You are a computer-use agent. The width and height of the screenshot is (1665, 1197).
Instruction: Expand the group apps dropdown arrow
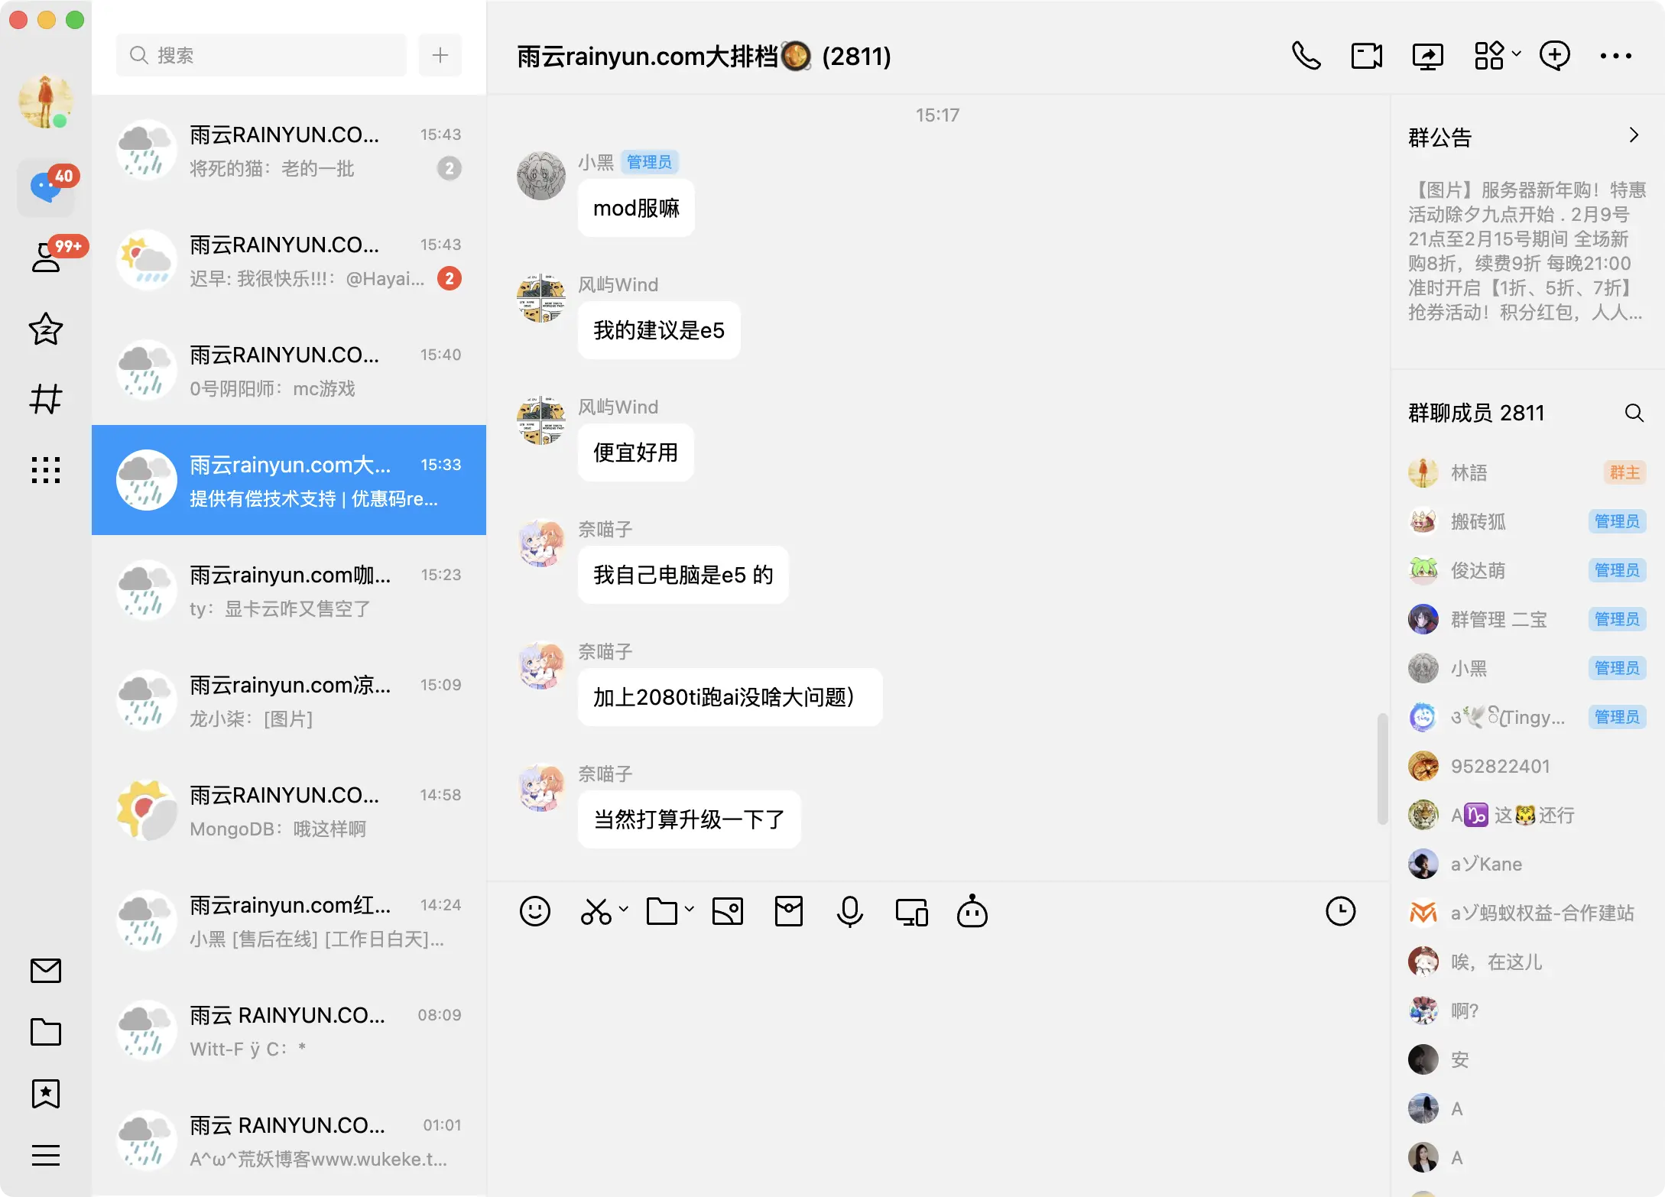click(1517, 54)
